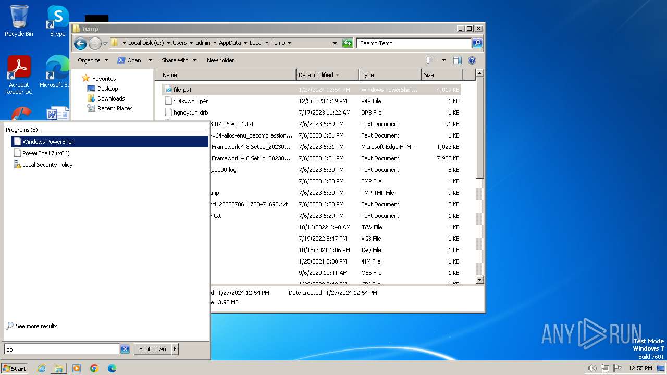Click See more results link
This screenshot has width=667, height=375.
point(36,326)
